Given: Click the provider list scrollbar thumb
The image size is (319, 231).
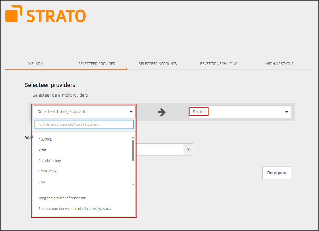Looking at the screenshot, I should click(x=133, y=150).
